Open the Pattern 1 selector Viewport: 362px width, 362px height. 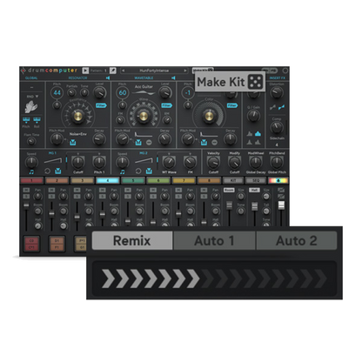coord(98,70)
